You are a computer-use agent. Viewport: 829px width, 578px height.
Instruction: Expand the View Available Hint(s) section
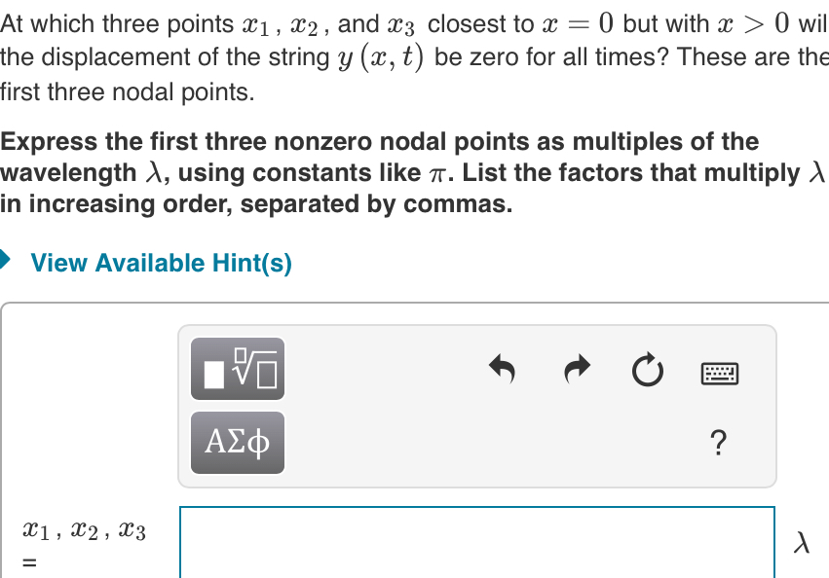[161, 263]
